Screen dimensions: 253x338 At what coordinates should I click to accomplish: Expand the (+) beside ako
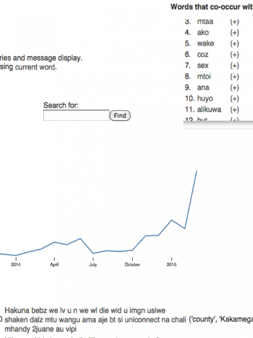pyautogui.click(x=234, y=33)
